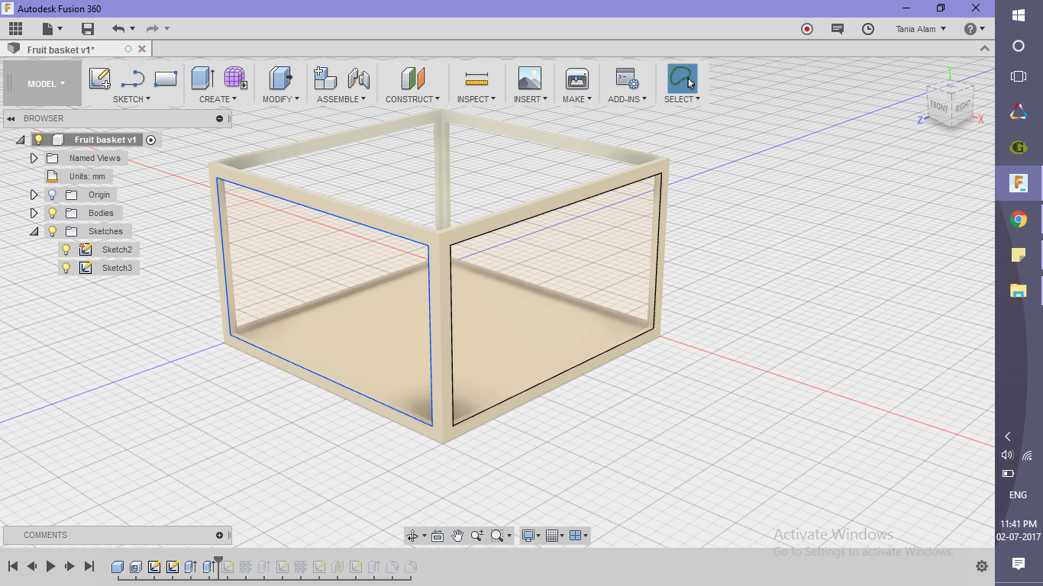Screen dimensions: 1043x586
Task: Add a comment with plus button
Action: pos(220,535)
